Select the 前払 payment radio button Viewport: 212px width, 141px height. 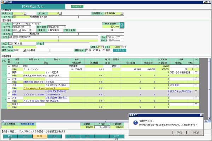(104, 50)
